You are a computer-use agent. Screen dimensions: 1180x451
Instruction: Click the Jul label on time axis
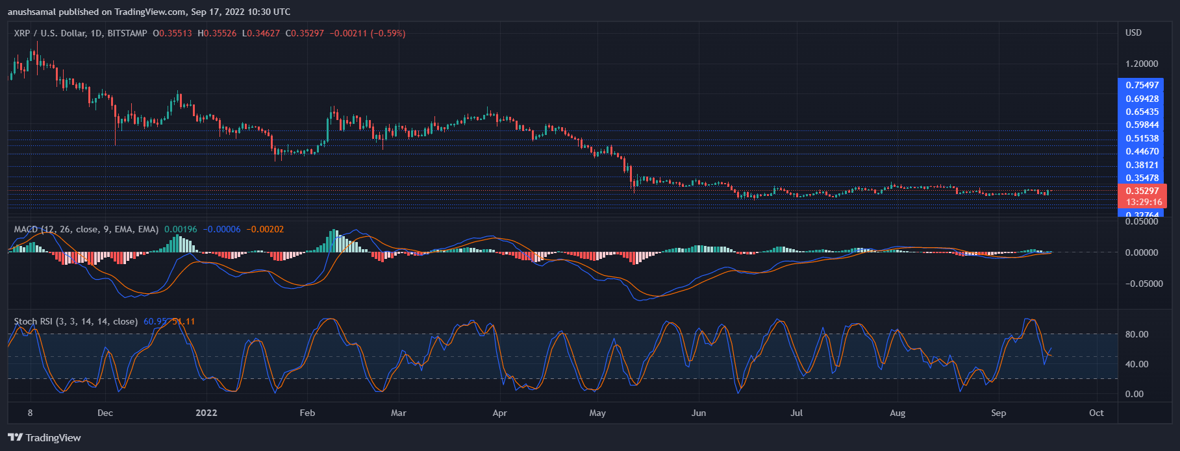point(797,413)
